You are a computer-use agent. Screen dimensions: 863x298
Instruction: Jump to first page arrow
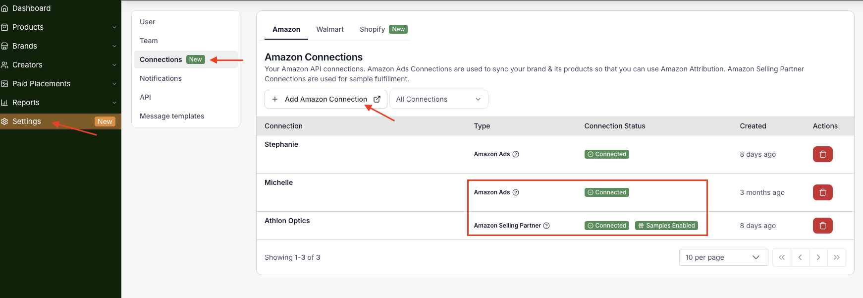[x=782, y=257]
